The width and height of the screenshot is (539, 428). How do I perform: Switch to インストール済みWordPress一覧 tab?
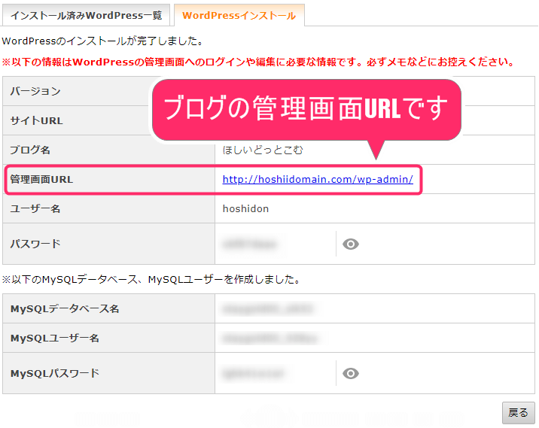pyautogui.click(x=86, y=15)
